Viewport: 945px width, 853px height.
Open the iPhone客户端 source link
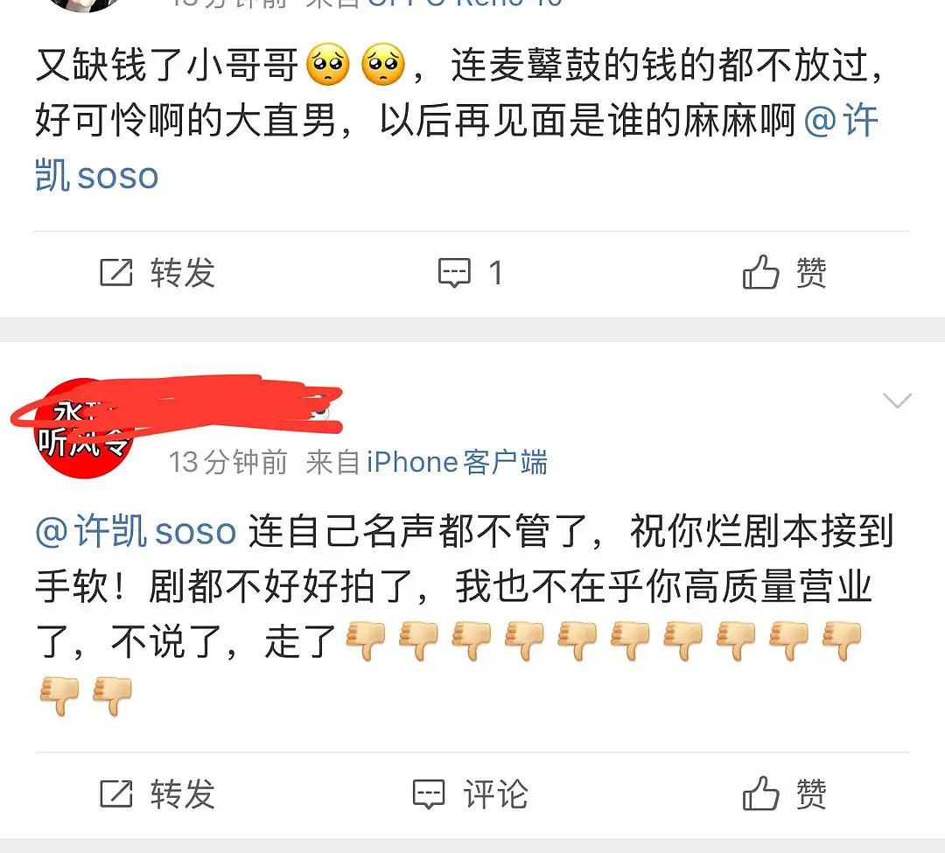coord(457,463)
